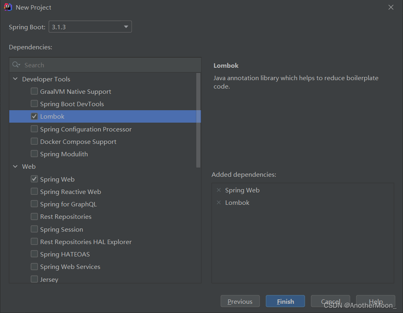Image resolution: width=403 pixels, height=313 pixels.
Task: Select the Spring Session row
Action: tap(57, 229)
